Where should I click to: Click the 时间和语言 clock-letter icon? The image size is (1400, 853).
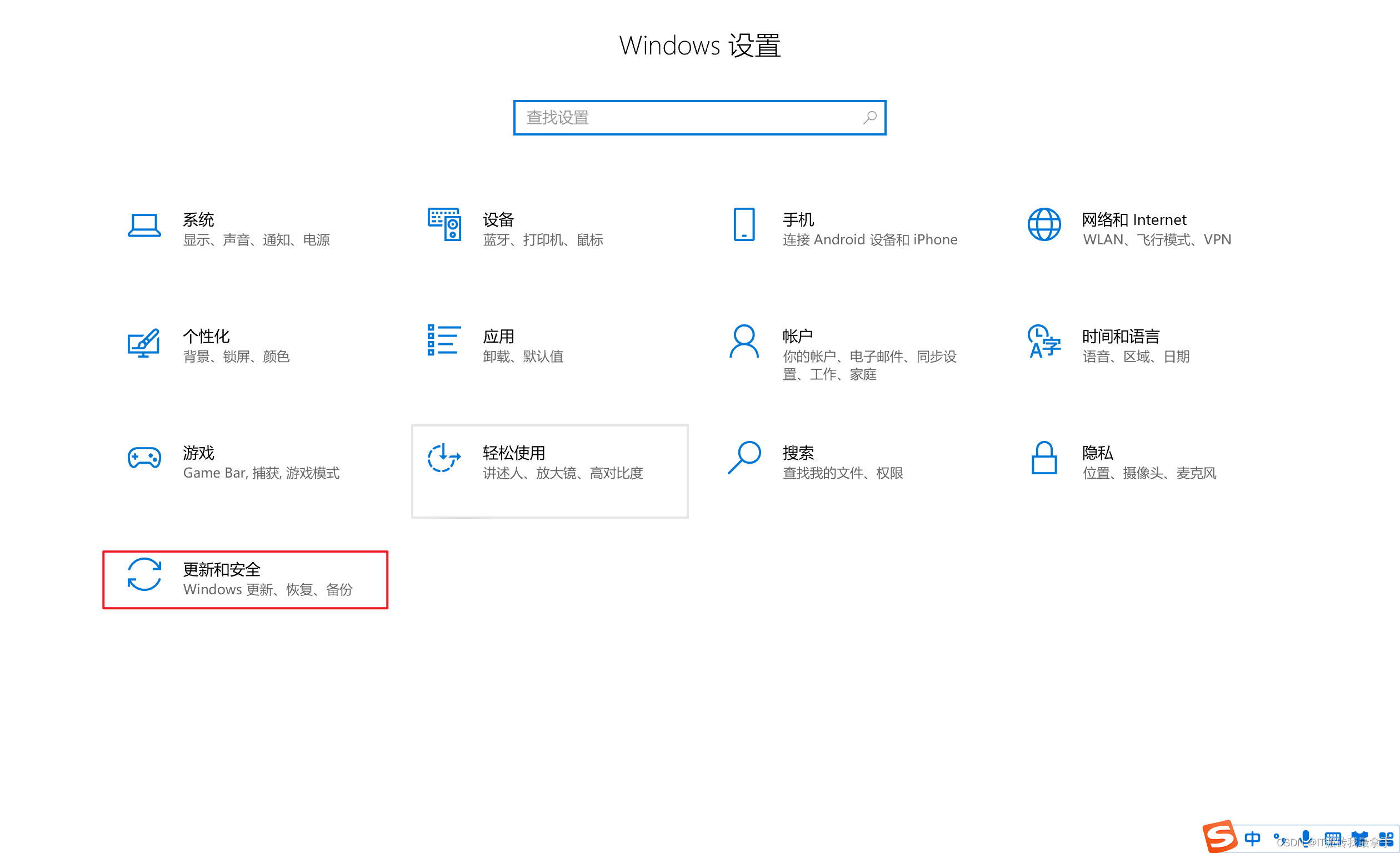coord(1044,342)
